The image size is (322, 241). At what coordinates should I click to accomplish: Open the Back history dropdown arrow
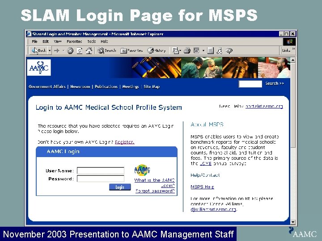click(x=50, y=50)
